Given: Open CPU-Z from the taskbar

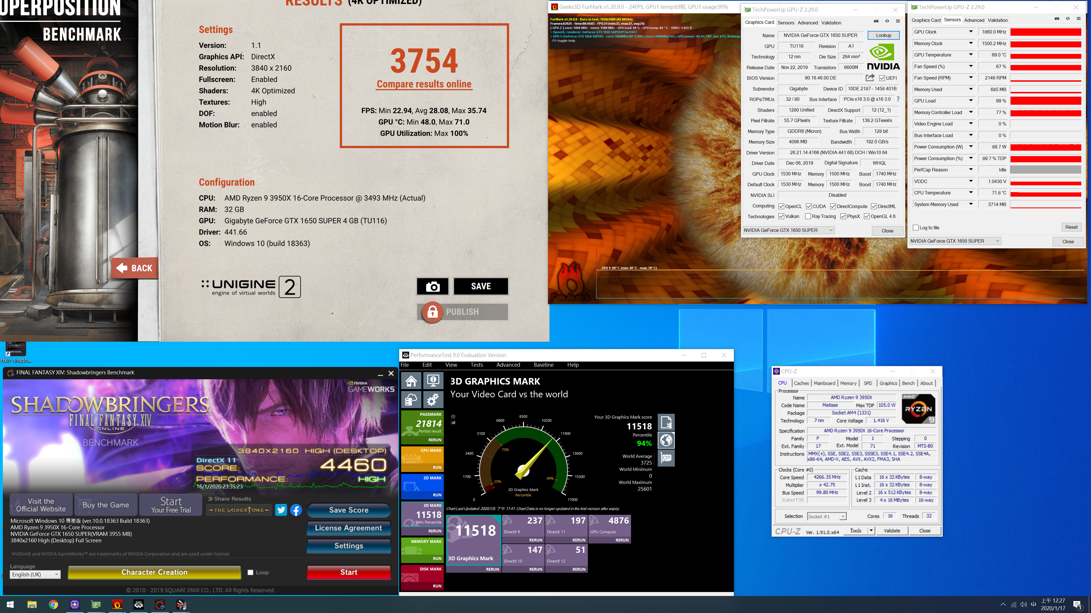Looking at the screenshot, I should click(74, 604).
